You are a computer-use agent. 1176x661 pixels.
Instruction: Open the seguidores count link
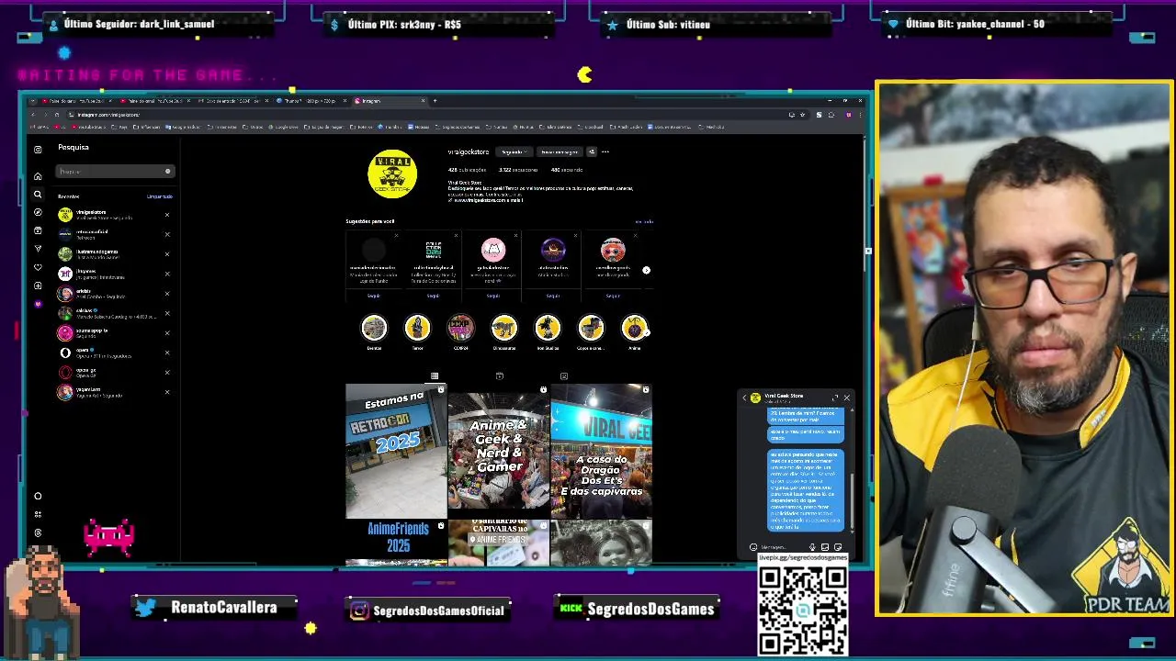519,170
